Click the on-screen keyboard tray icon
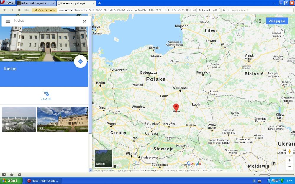The width and height of the screenshot is (295, 184). click(259, 181)
